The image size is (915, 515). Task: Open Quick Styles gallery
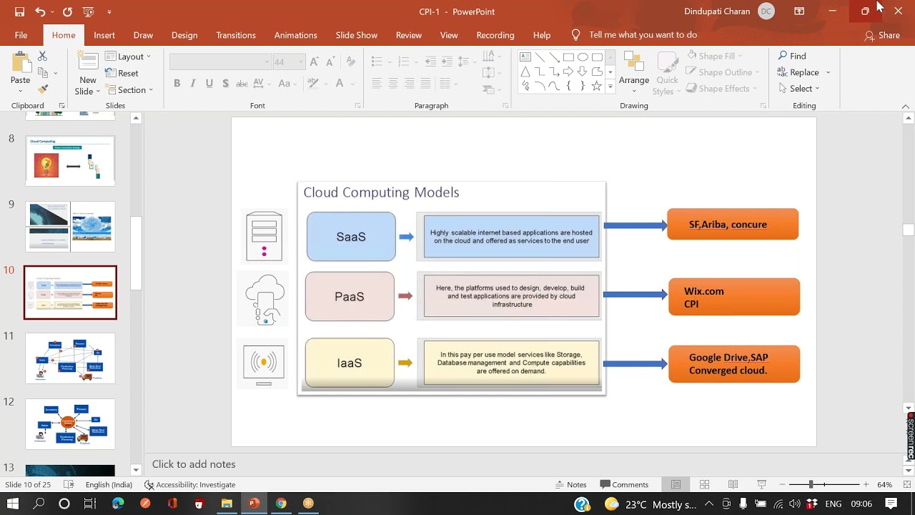pos(666,74)
